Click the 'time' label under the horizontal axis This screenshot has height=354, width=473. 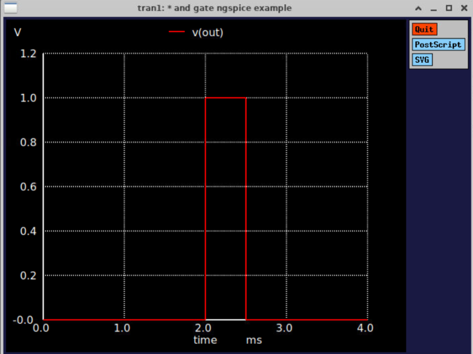coord(205,340)
